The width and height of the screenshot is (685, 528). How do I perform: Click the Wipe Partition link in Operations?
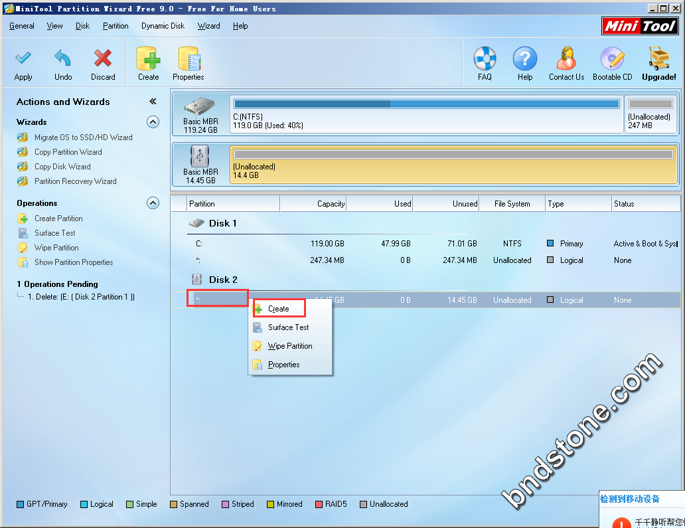point(57,248)
